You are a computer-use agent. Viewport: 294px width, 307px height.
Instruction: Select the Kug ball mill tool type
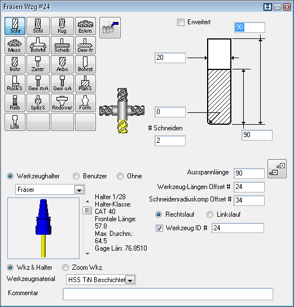click(62, 26)
